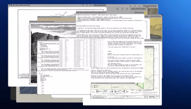191x109 pixels.
Task: Click the markup icon in the toolbar with the largest Open with Preview button
Action: pyautogui.click(x=118, y=9)
